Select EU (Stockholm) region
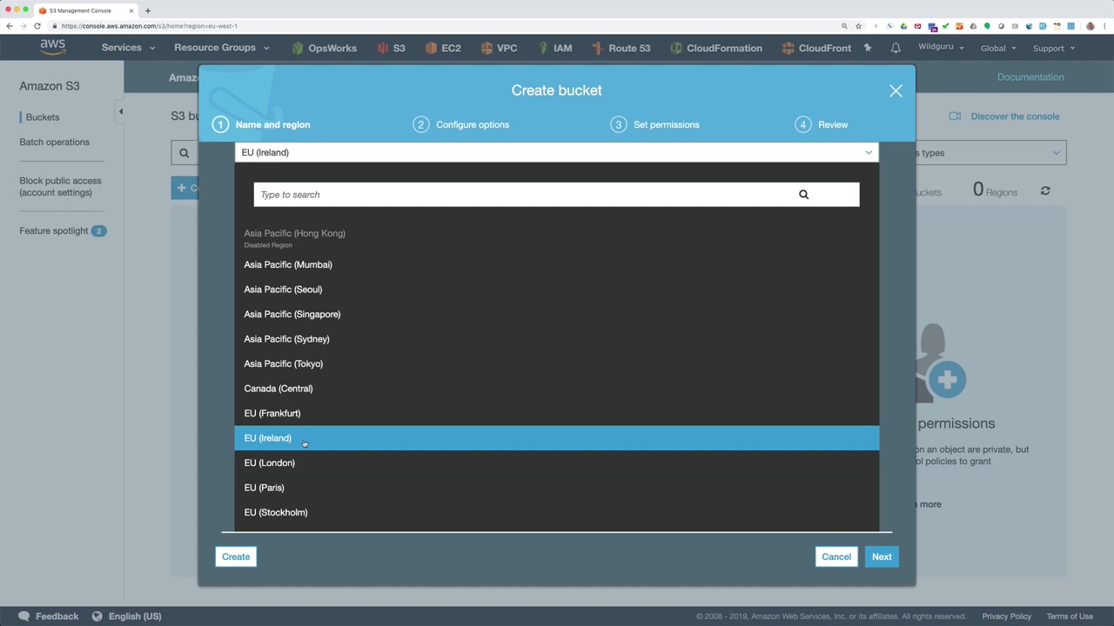The height and width of the screenshot is (626, 1114). pyautogui.click(x=556, y=512)
